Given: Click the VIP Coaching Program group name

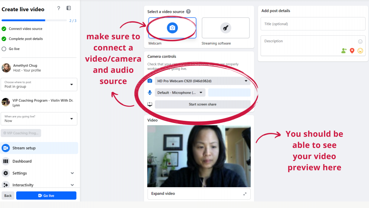Looking at the screenshot, I should coord(43,103).
